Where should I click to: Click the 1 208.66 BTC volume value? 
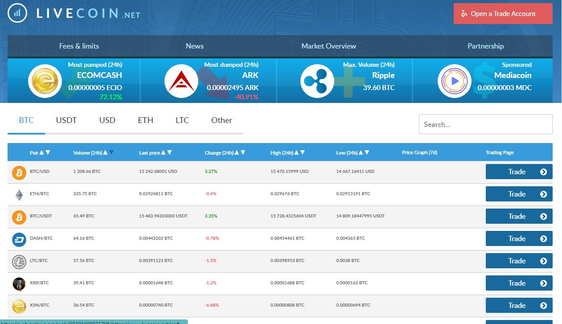[x=86, y=172]
